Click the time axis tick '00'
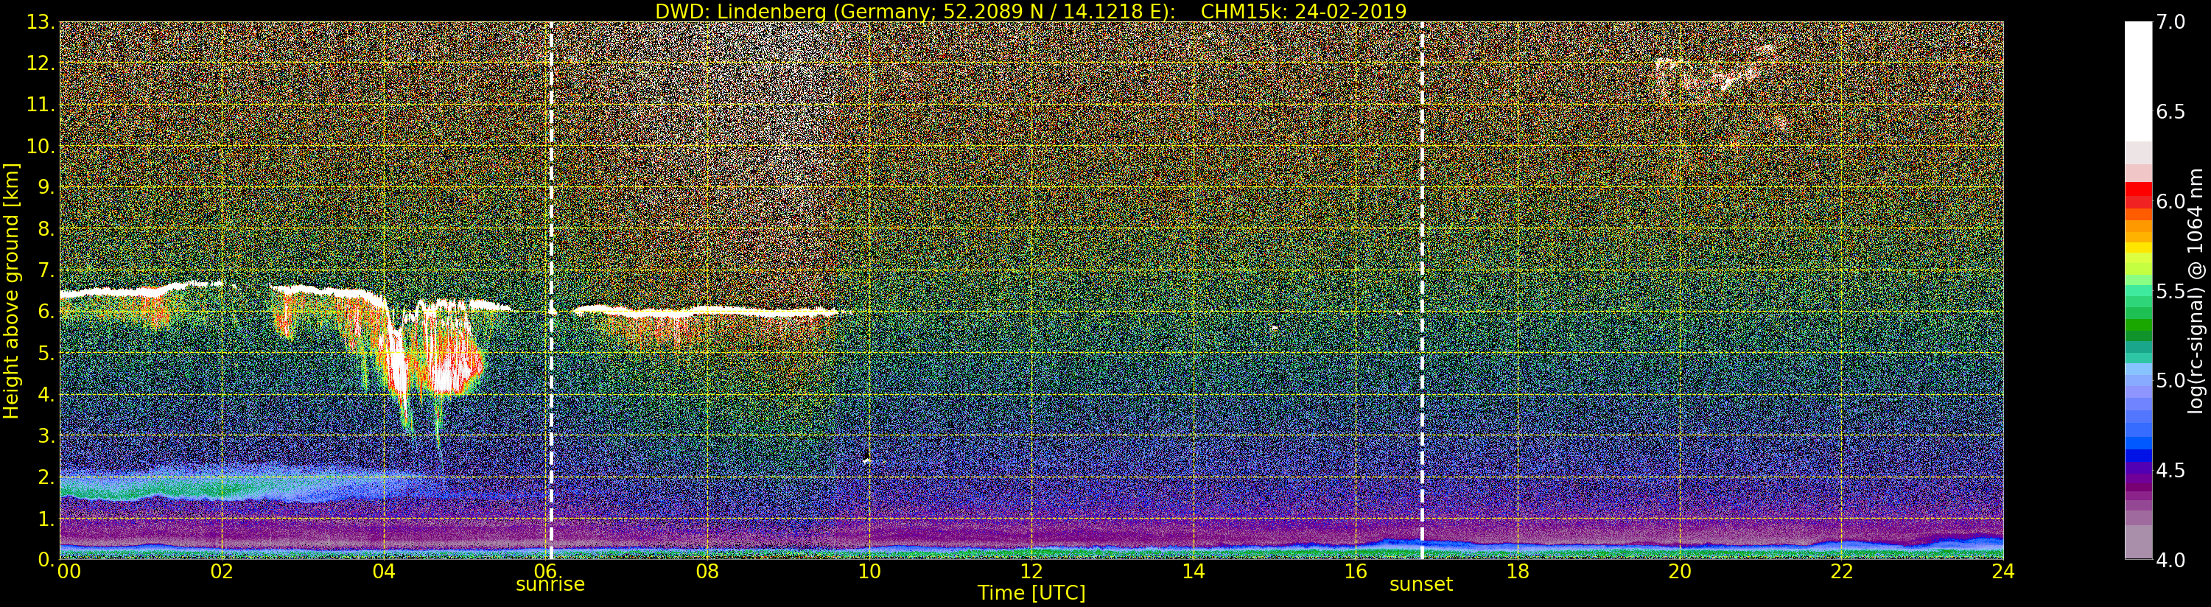The height and width of the screenshot is (607, 2211). pos(68,572)
